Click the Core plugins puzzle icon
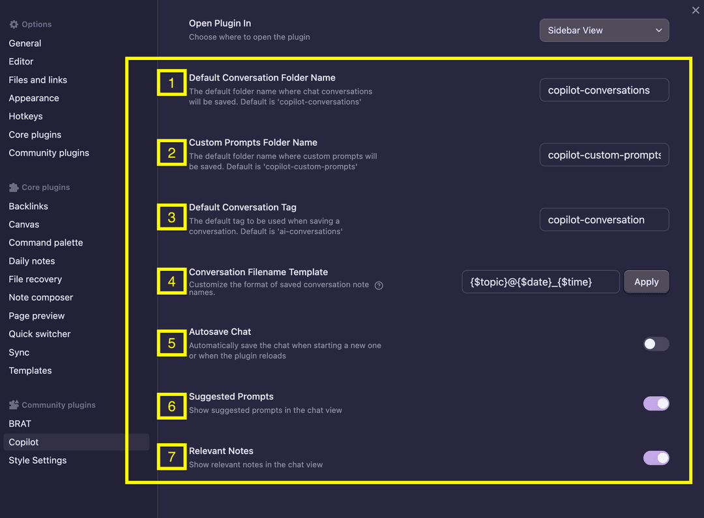Screen dimensions: 704x518 click(14, 187)
